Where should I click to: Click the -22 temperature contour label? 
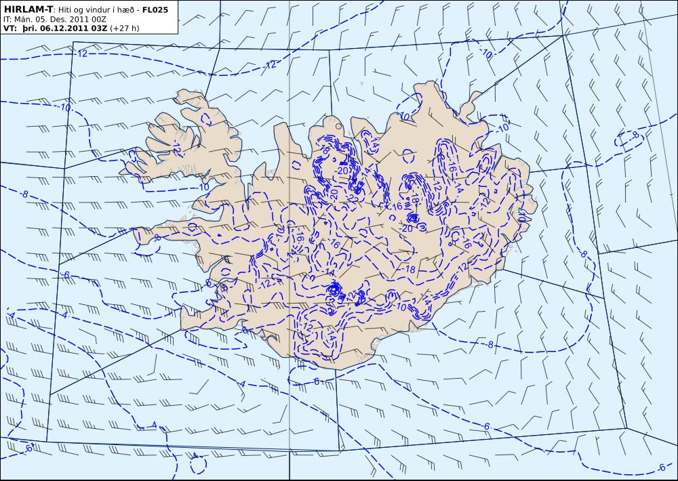[x=353, y=198]
